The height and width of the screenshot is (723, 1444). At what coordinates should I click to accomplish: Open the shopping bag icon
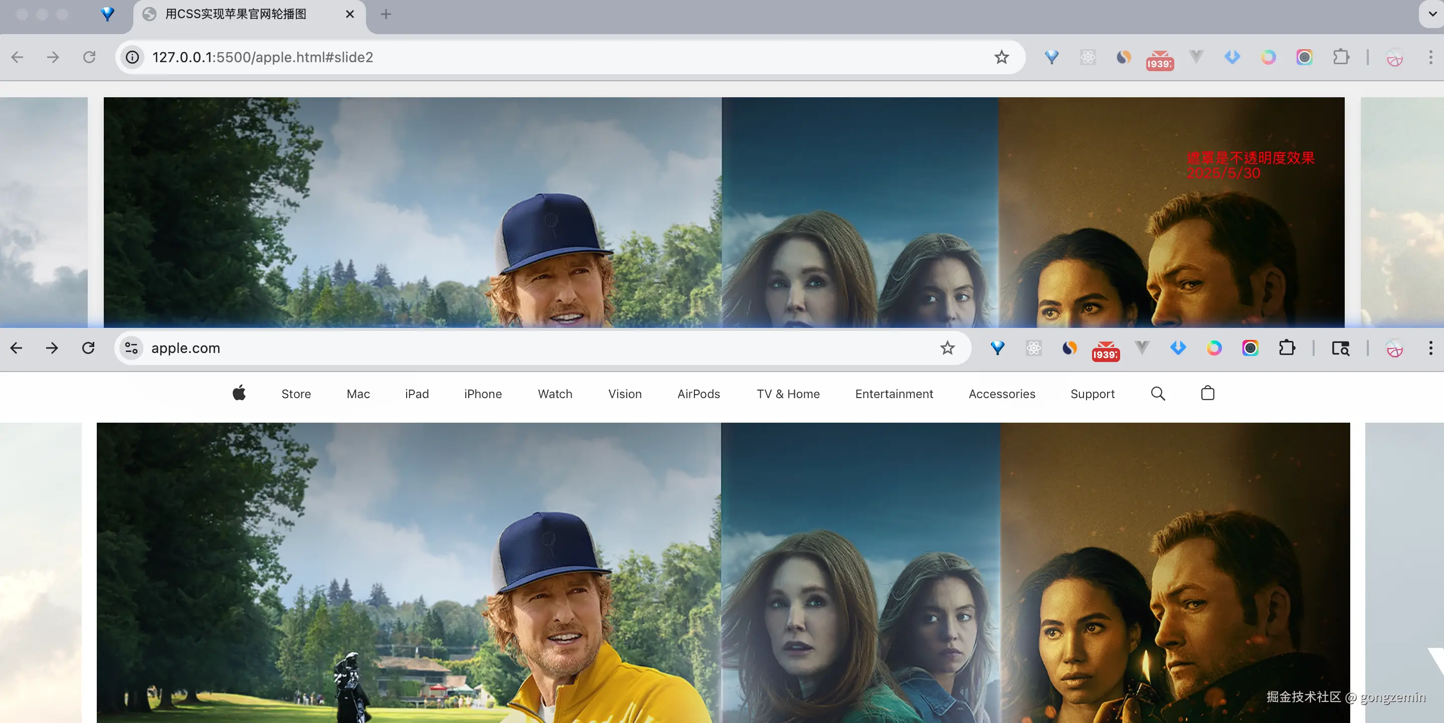click(x=1207, y=394)
